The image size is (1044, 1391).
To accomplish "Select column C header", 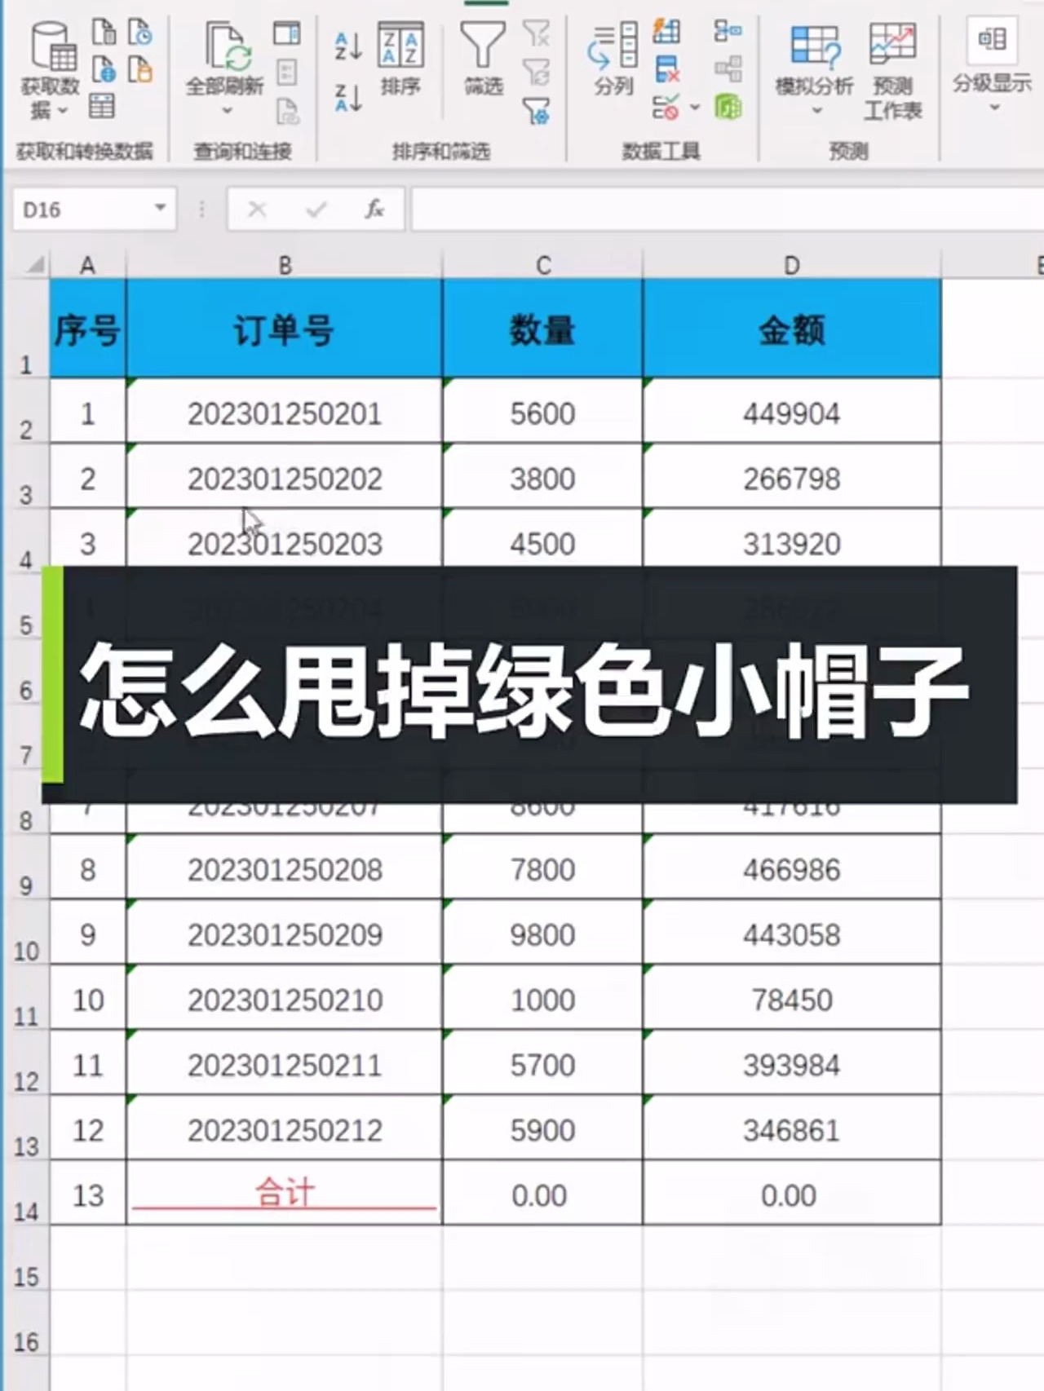I will (x=542, y=265).
